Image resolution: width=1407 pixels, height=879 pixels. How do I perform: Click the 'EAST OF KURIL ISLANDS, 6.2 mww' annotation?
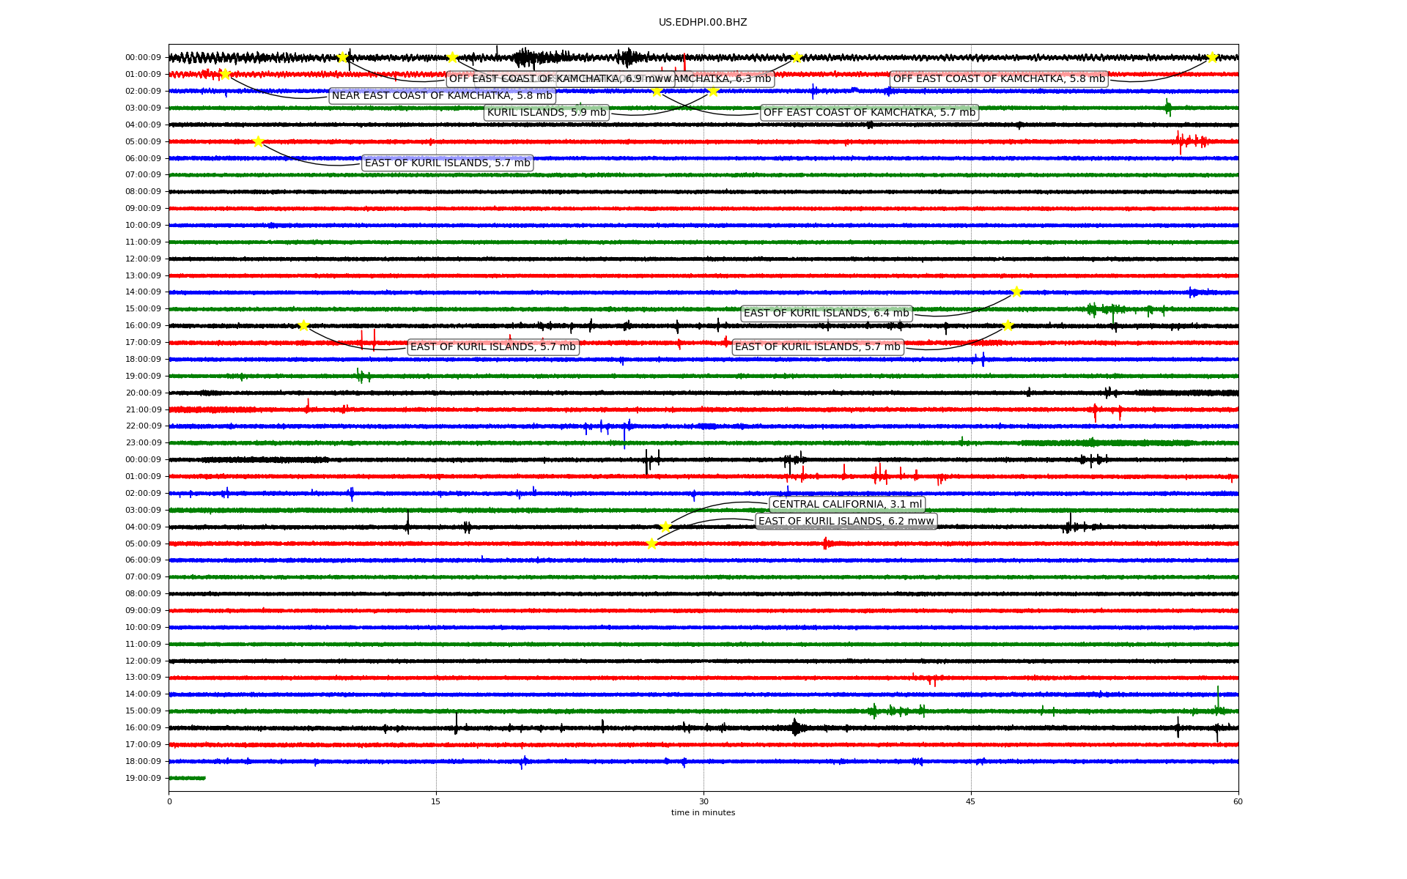point(846,522)
